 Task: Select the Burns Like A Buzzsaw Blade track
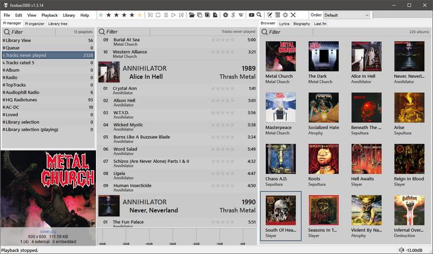177,139
